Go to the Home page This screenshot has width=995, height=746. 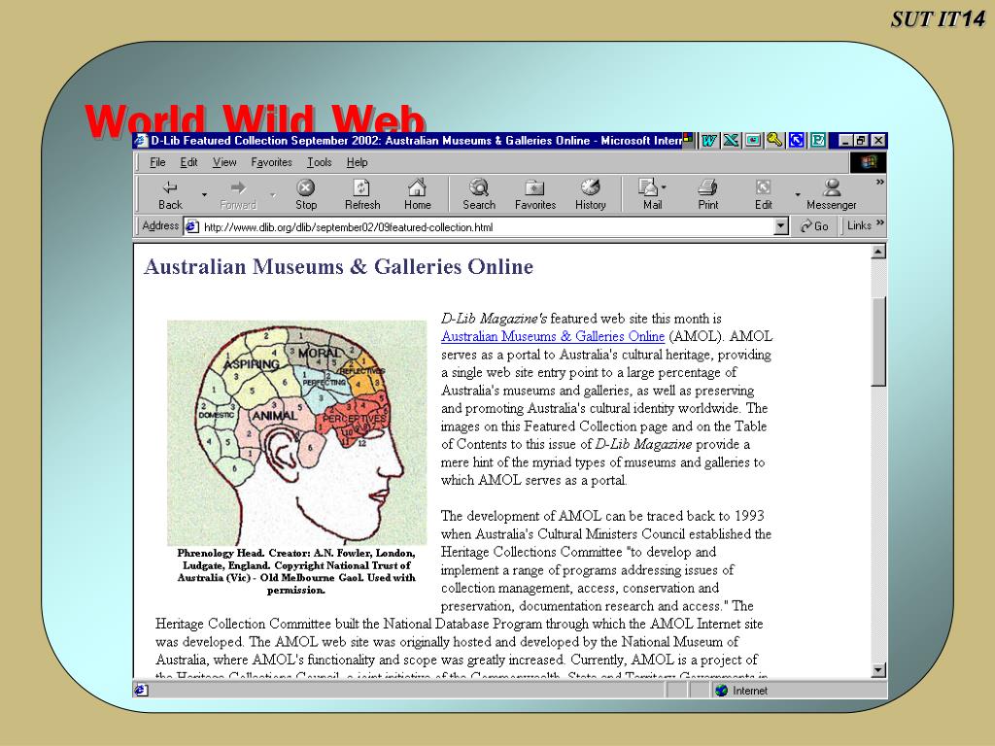417,194
